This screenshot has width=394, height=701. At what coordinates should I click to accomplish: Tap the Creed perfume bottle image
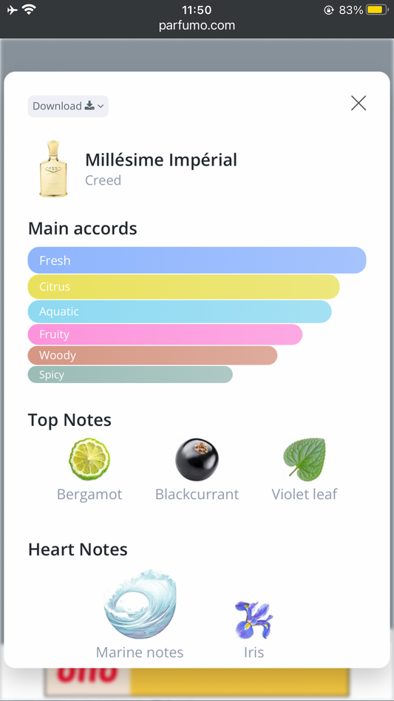(x=54, y=169)
